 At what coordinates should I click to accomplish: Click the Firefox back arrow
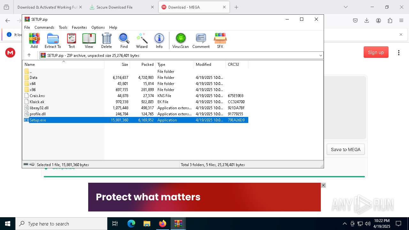[8, 20]
